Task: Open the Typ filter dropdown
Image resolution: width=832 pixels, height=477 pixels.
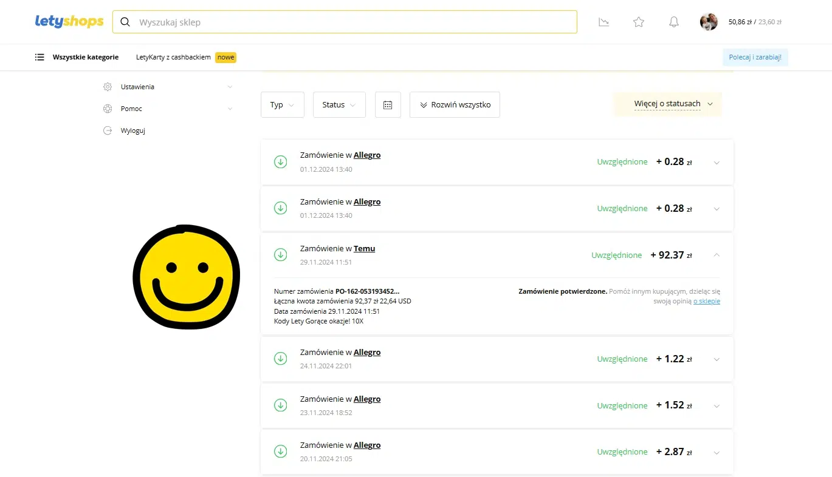Action: (282, 105)
